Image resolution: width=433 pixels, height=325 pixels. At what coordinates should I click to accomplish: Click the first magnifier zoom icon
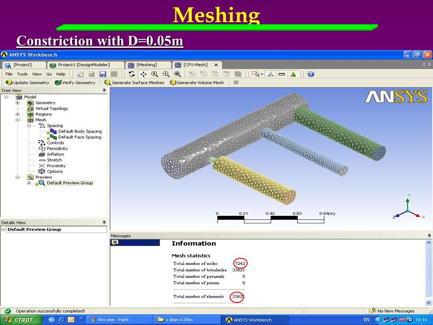click(x=155, y=74)
